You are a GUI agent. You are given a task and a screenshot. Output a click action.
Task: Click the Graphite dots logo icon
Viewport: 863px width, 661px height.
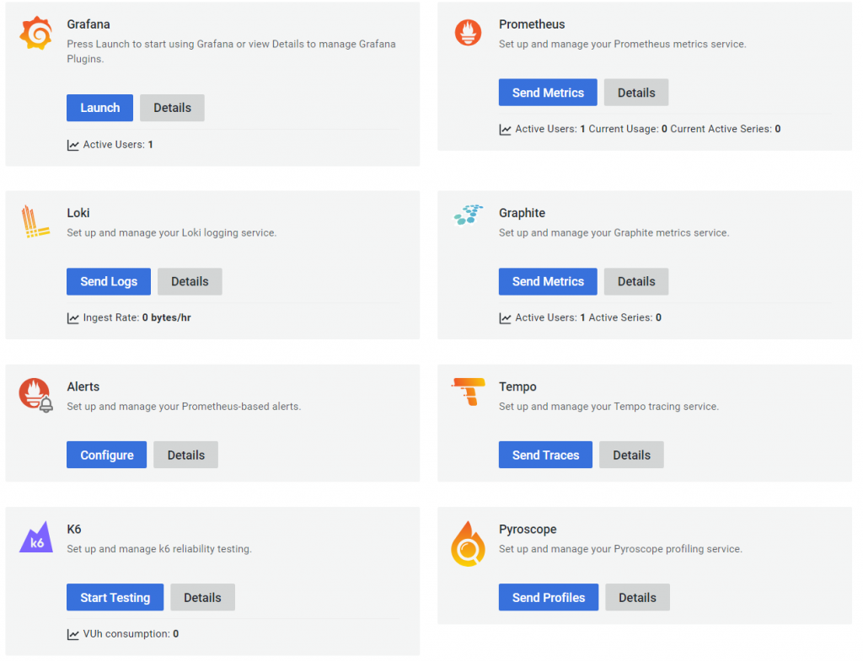(469, 216)
